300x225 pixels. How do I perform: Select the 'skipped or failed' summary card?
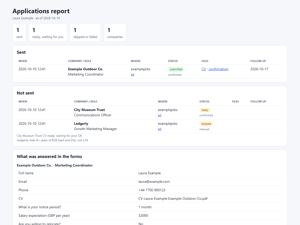85,32
